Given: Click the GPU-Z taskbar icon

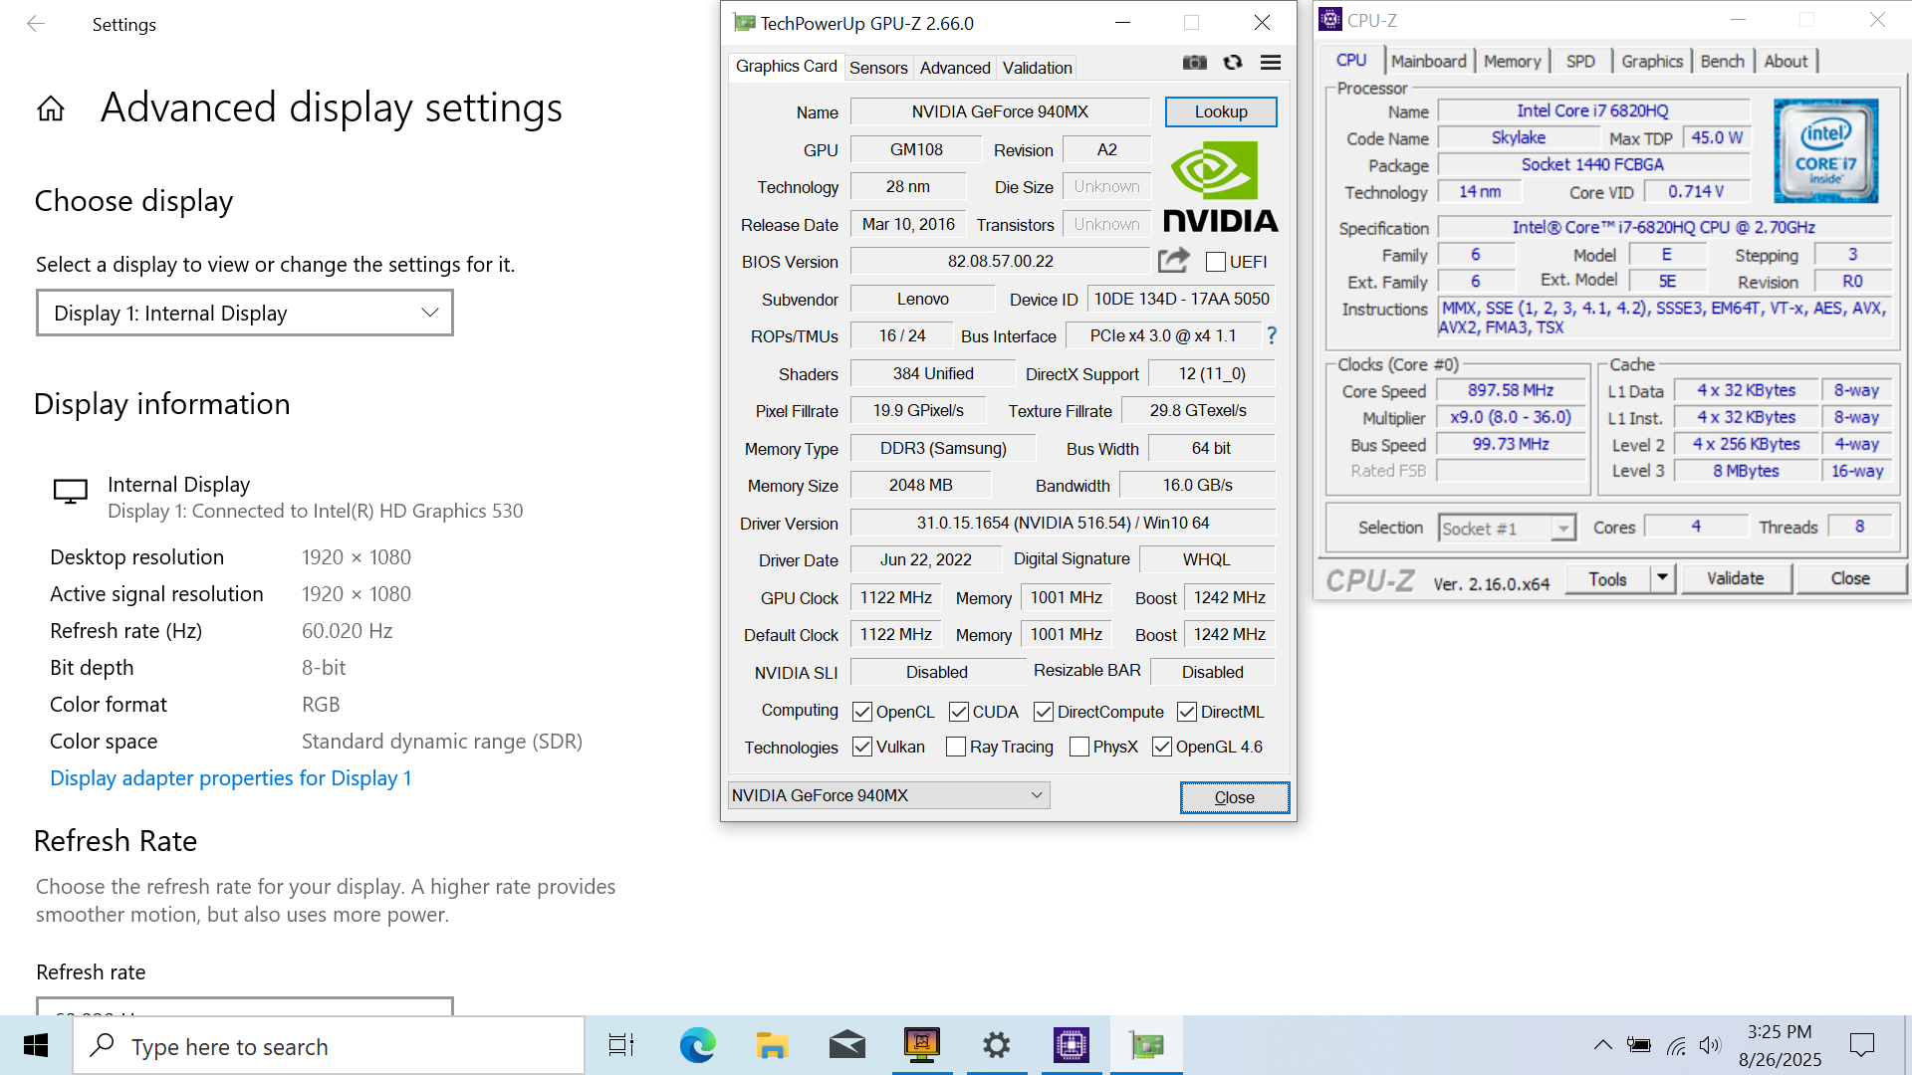Looking at the screenshot, I should (1146, 1045).
